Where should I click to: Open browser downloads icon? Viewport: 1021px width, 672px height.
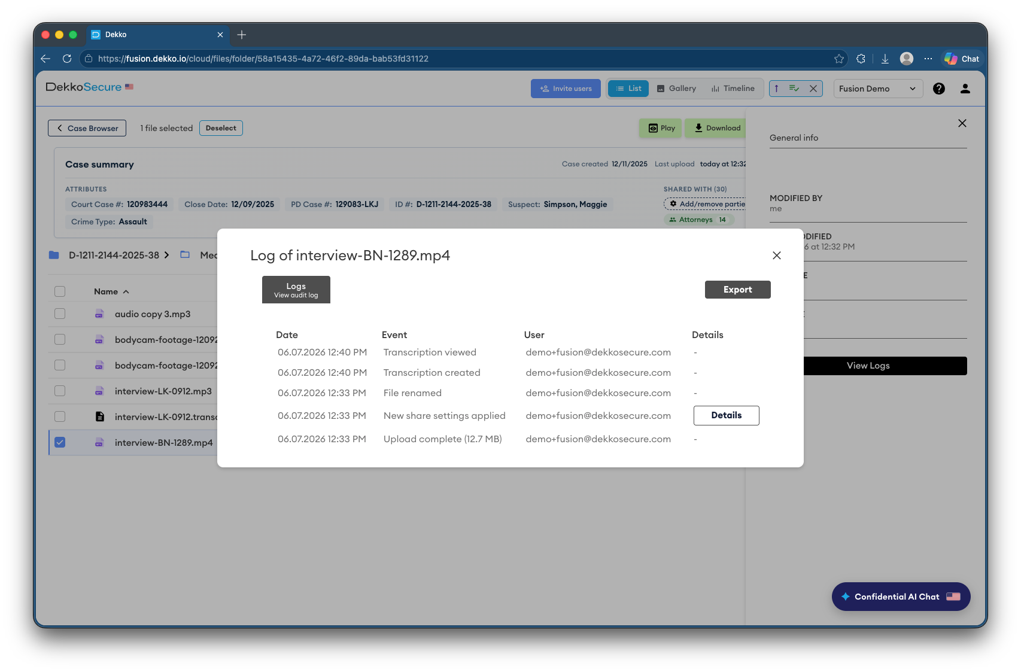(x=885, y=59)
